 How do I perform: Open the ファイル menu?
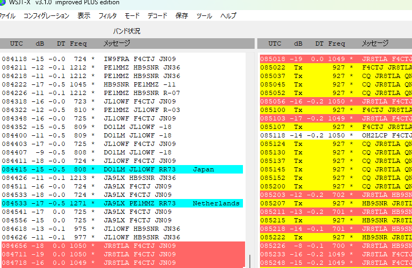click(x=7, y=16)
